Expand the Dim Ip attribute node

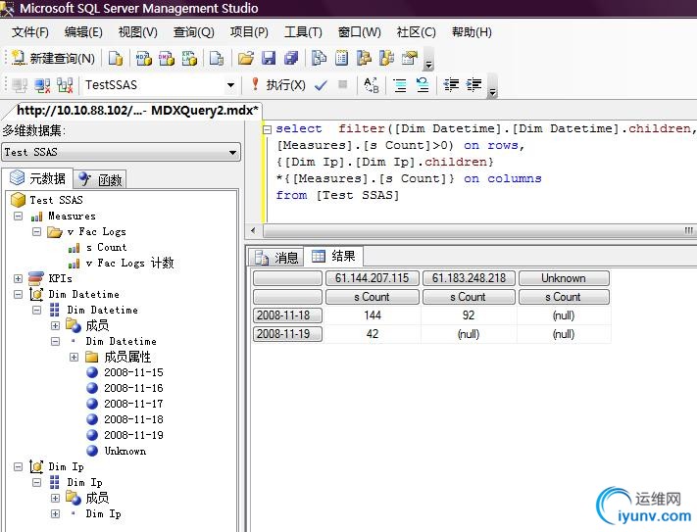[55, 513]
